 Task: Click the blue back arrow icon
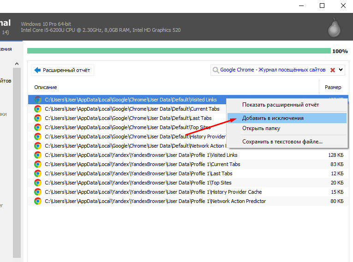37,70
